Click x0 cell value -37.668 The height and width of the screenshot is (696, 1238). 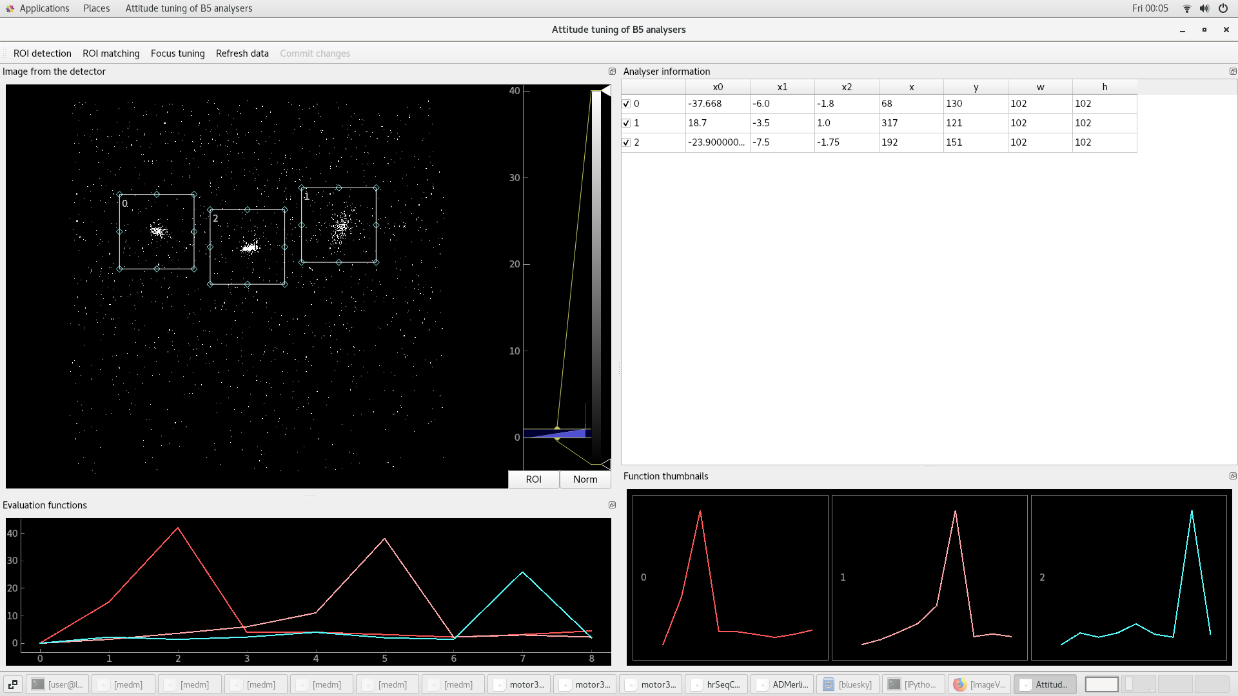tap(717, 104)
